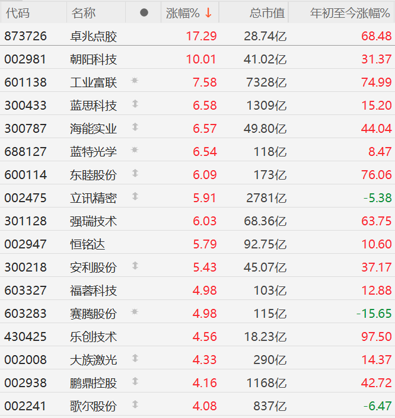Click the up-down arrow icon beside 立讯精密

coord(135,196)
